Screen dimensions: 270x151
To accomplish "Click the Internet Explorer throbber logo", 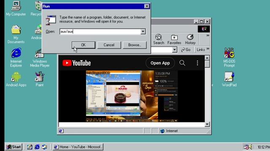I will (x=204, y=29).
